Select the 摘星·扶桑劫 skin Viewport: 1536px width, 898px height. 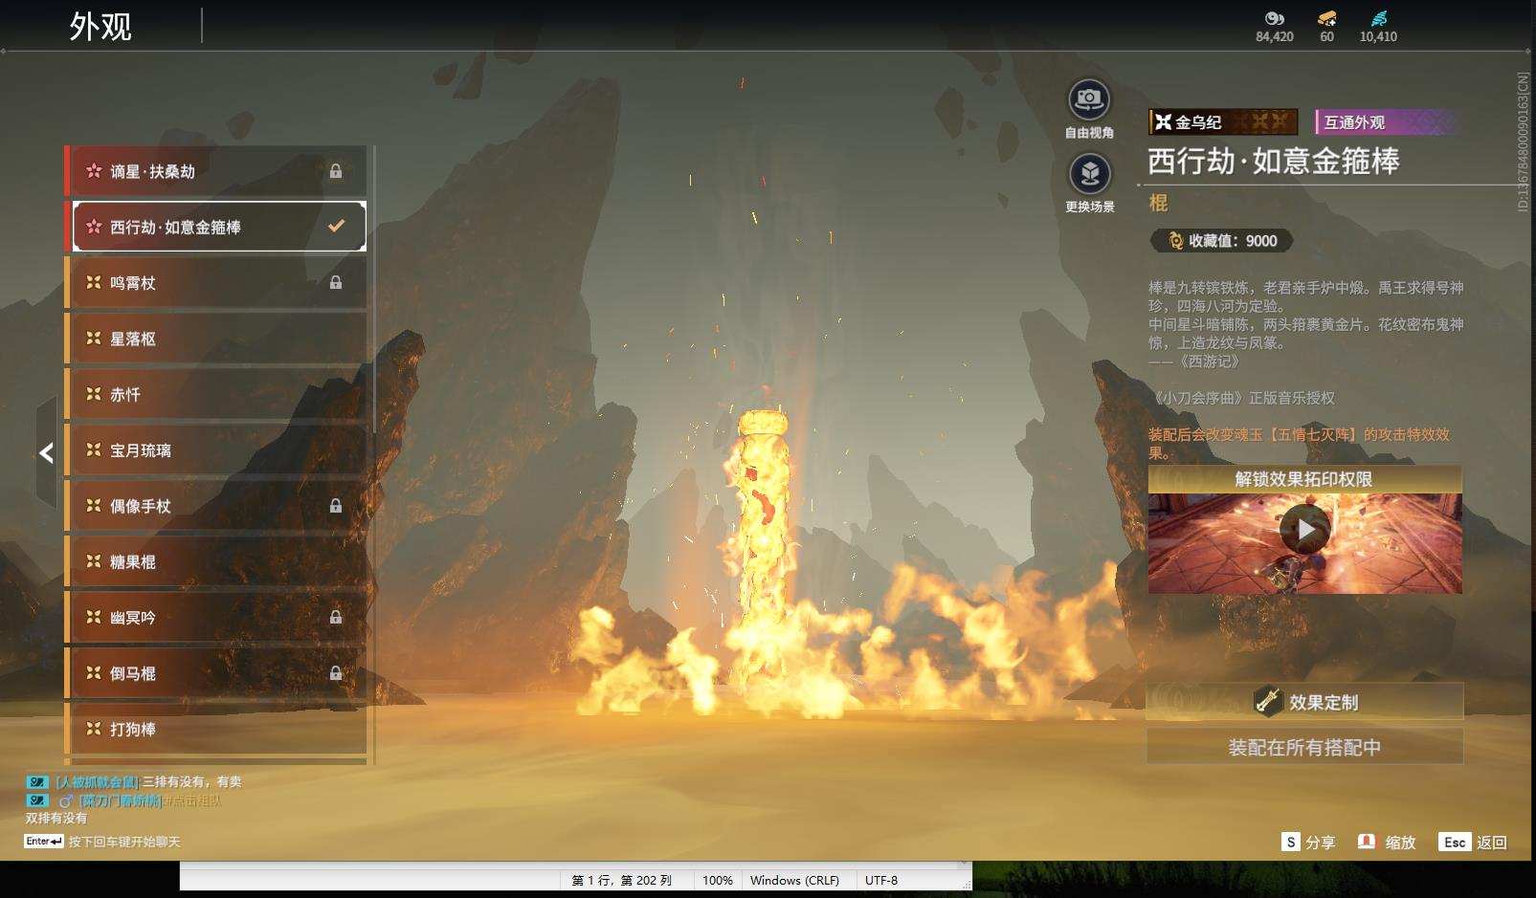215,171
